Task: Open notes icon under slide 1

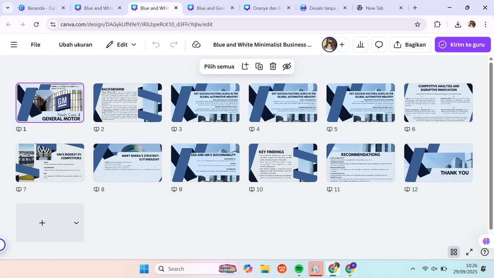Action: (19, 129)
